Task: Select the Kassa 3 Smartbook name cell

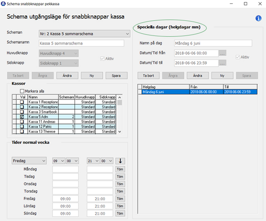Action: click(x=43, y=112)
